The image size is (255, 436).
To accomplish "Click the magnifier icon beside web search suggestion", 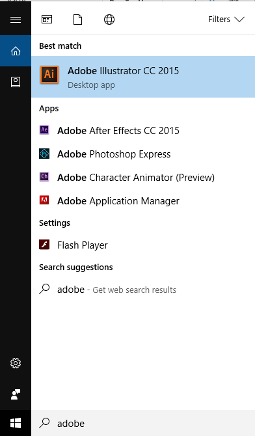I will pos(44,289).
